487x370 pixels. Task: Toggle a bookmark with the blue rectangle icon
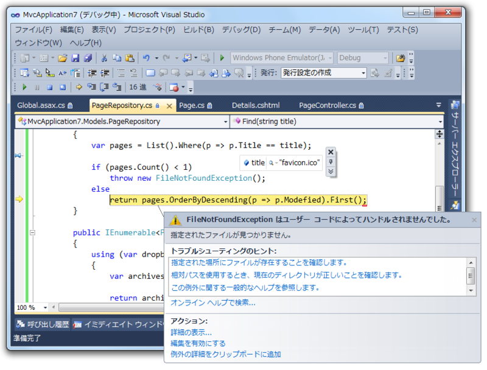(150, 73)
